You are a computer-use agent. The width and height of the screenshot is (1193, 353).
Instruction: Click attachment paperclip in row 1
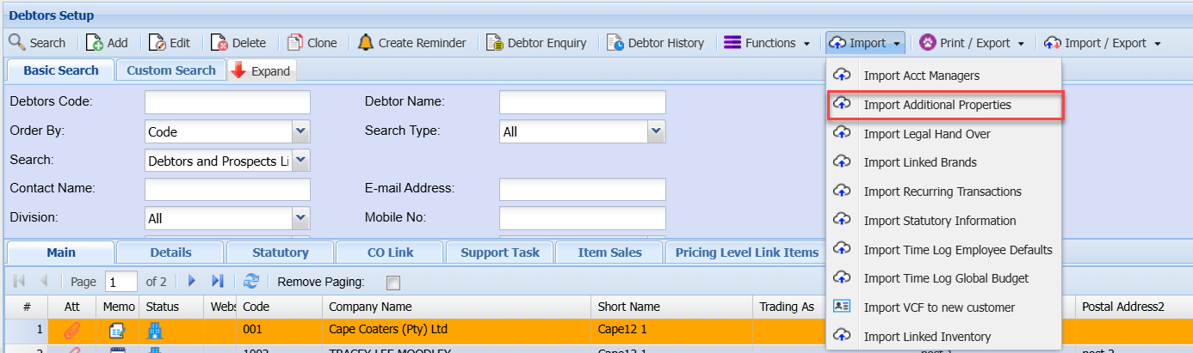73,331
